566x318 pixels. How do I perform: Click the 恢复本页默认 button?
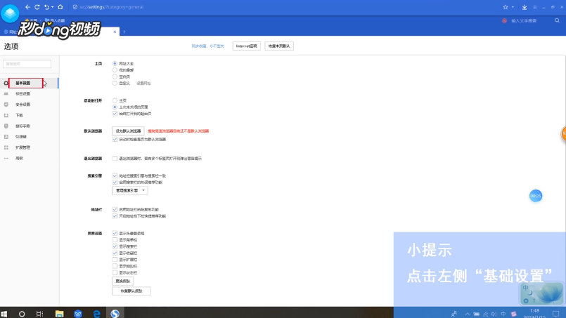[279, 46]
